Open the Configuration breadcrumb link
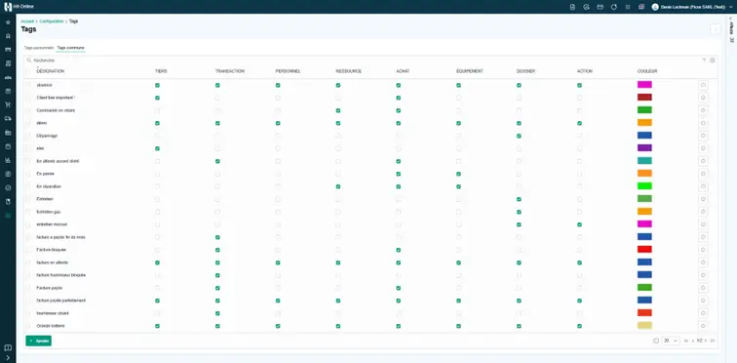The width and height of the screenshot is (737, 363). coord(52,21)
